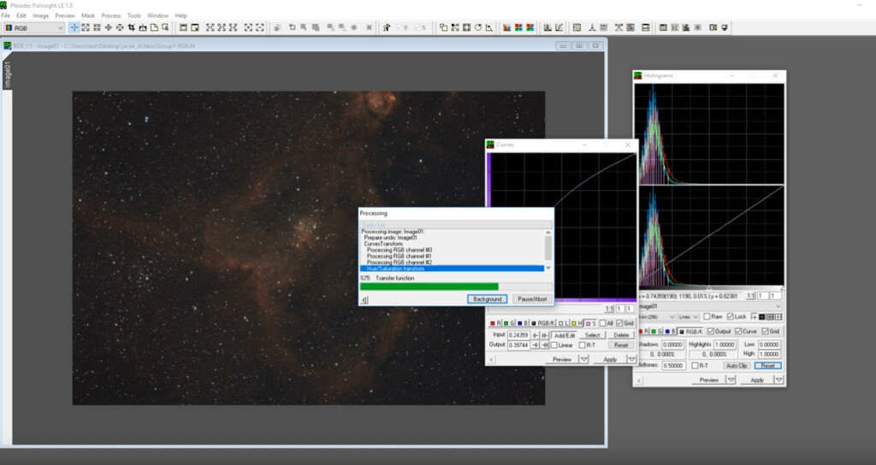Open the Process menu
This screenshot has height=465, width=876.
(x=110, y=15)
